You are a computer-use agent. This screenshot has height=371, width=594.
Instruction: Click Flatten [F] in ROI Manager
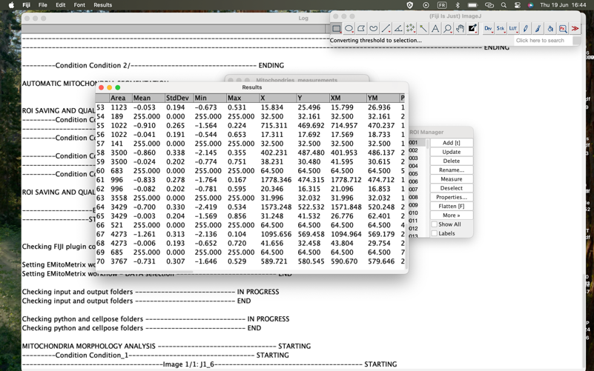451,206
